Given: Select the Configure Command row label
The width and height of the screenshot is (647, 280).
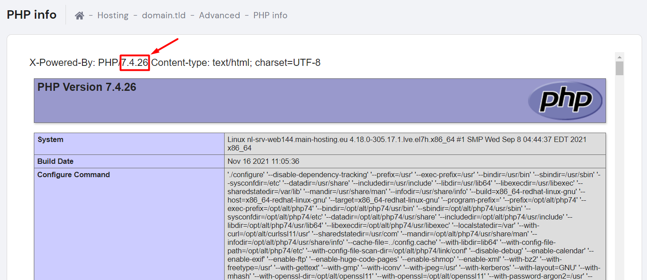Looking at the screenshot, I should [x=74, y=174].
